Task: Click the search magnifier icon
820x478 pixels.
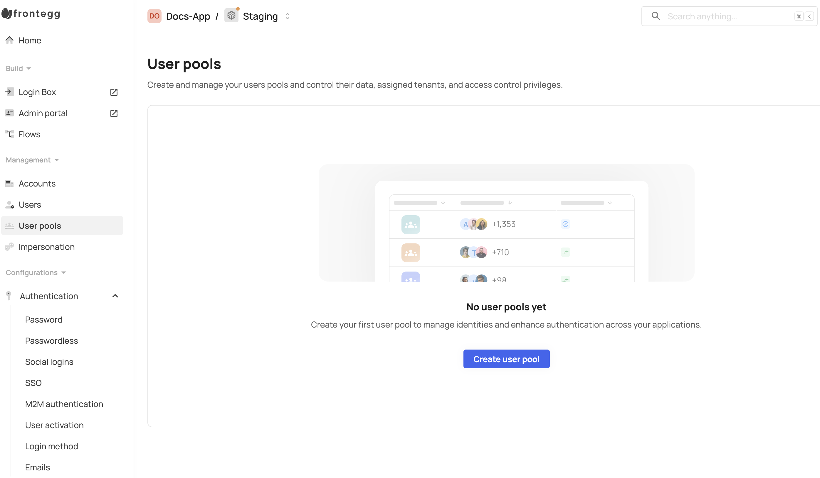Action: (x=656, y=16)
